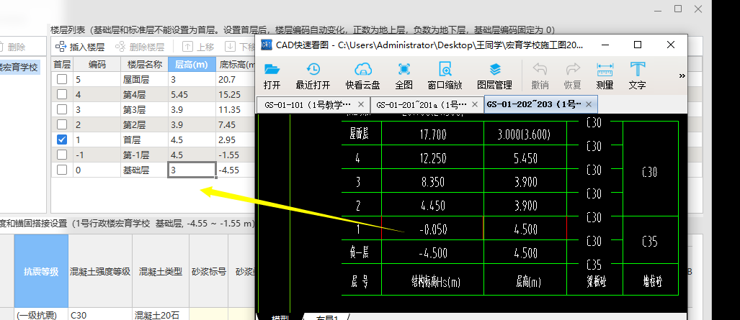Click the (一级抗震) cell

[x=41, y=314]
